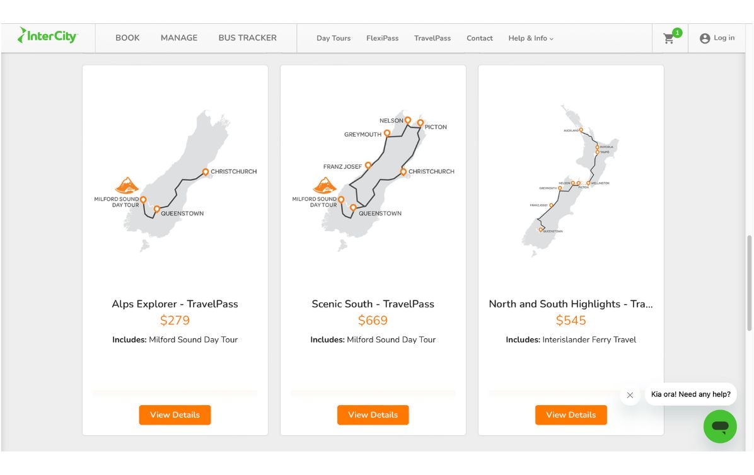This screenshot has width=754, height=475.
Task: Go to Day Tours page
Action: (333, 38)
